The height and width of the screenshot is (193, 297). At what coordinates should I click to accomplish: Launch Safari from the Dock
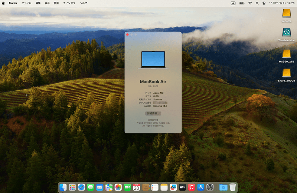click(x=81, y=187)
